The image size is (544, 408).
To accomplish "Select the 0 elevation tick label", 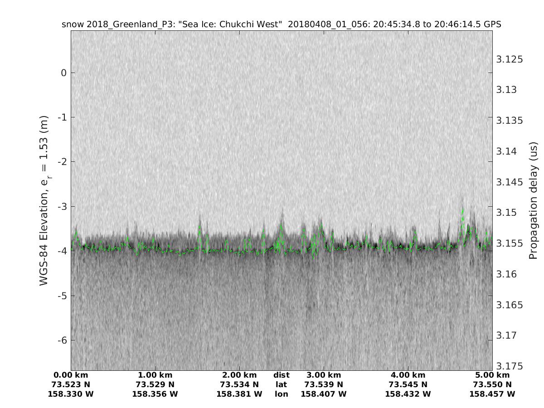I will (x=64, y=73).
